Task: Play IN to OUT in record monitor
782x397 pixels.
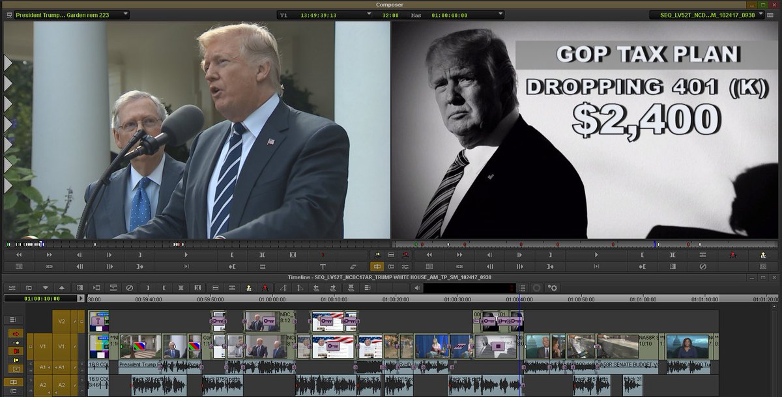Action: [596, 267]
